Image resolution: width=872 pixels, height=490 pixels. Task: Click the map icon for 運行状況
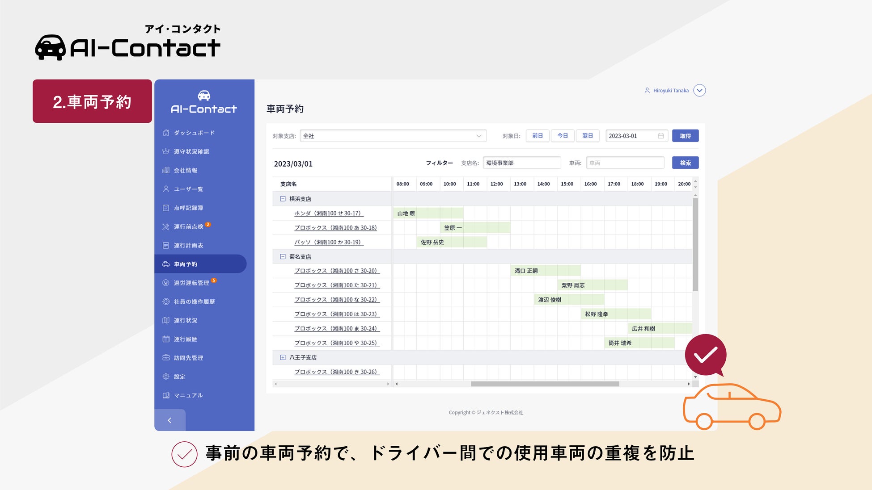tap(166, 320)
